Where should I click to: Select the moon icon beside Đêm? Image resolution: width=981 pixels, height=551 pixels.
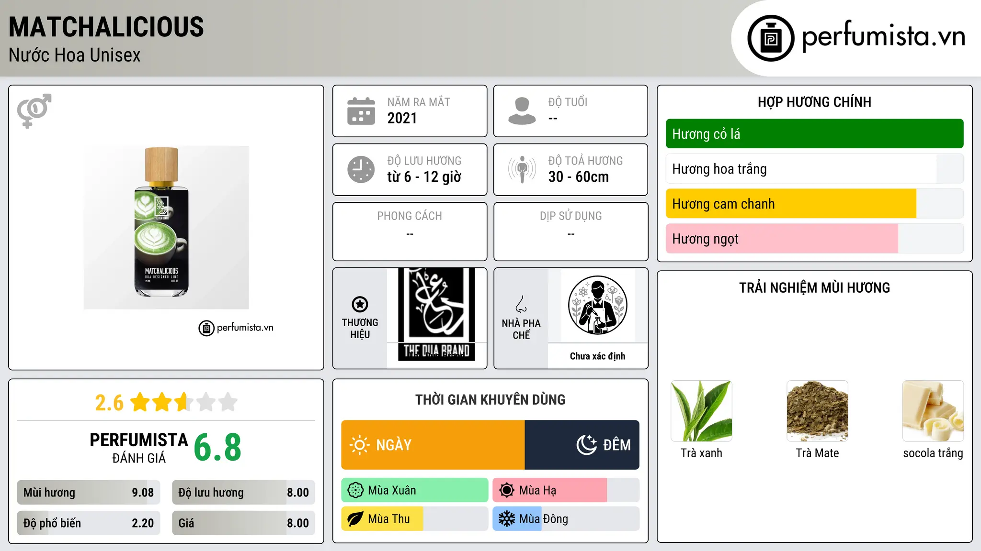[586, 445]
